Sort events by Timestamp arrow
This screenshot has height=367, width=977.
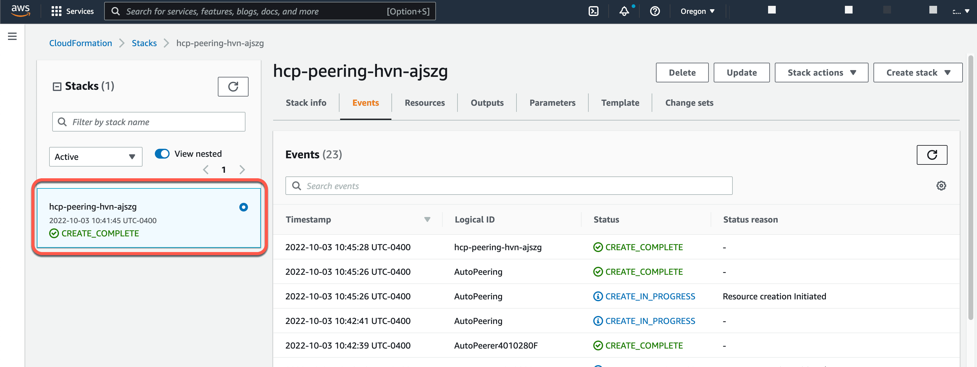(427, 219)
